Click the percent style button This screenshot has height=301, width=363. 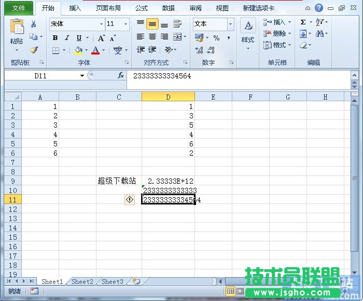(x=216, y=38)
